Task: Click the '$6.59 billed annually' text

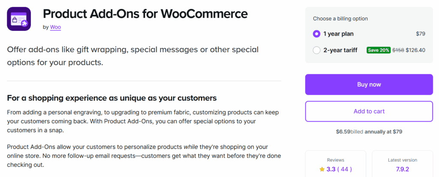Action: 369,132
